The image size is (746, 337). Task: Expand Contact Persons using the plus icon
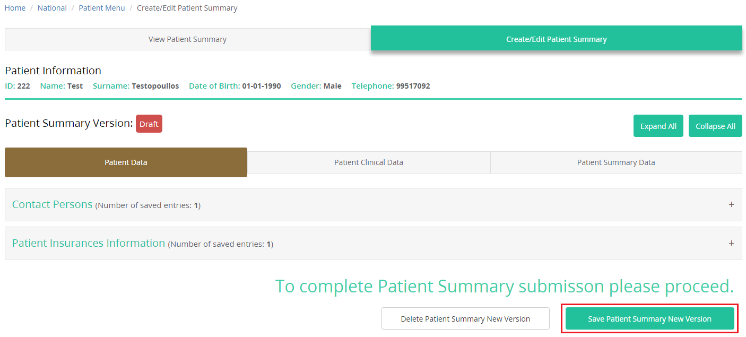[731, 204]
